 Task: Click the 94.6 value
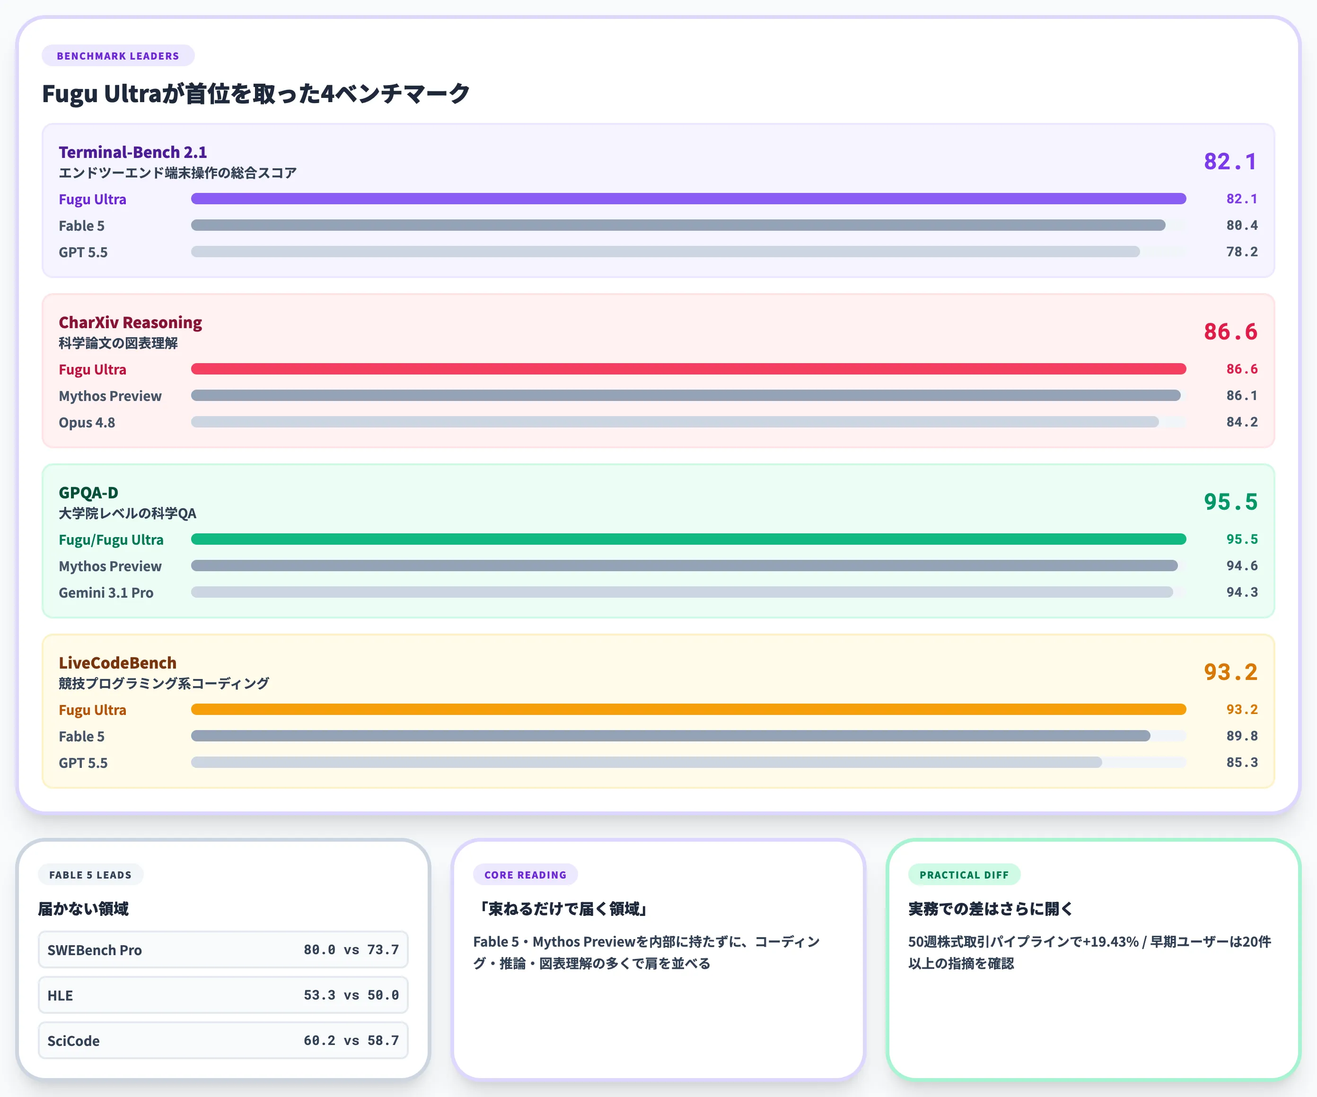coord(1242,566)
